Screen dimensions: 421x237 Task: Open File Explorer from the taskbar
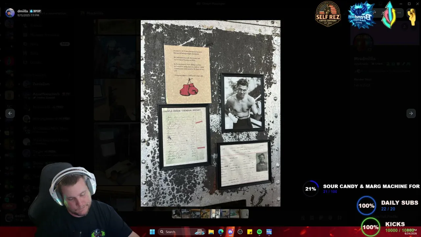[211, 232]
